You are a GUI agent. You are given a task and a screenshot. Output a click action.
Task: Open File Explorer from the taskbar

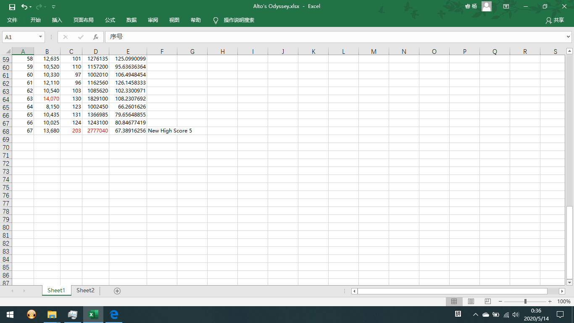(x=52, y=315)
